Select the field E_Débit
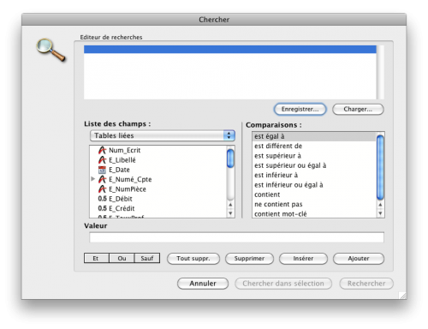The height and width of the screenshot is (329, 428). [121, 199]
